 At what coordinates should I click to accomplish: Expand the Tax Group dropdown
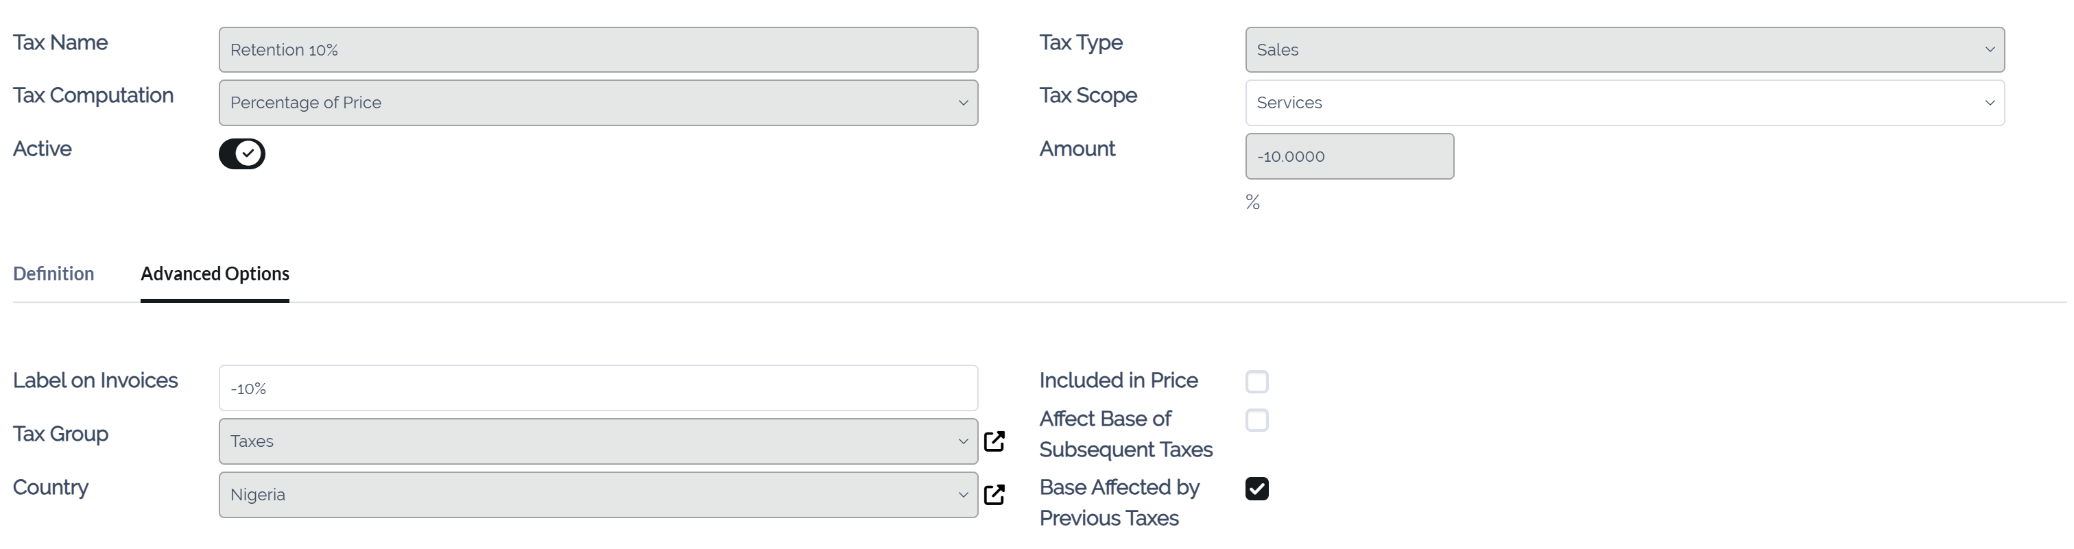[x=597, y=441]
